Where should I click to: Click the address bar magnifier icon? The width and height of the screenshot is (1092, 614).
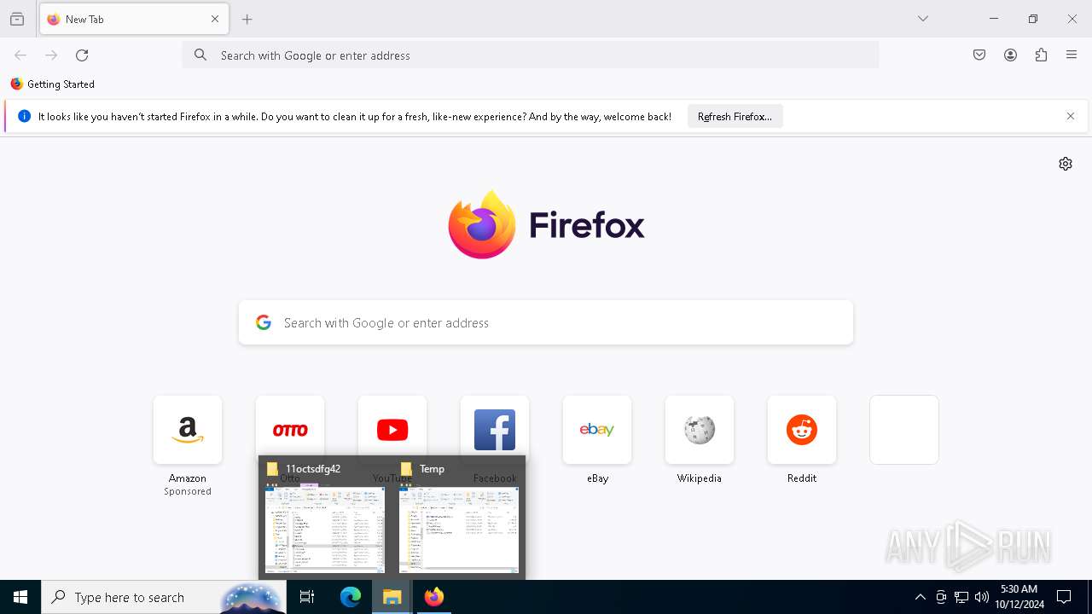[x=200, y=55]
